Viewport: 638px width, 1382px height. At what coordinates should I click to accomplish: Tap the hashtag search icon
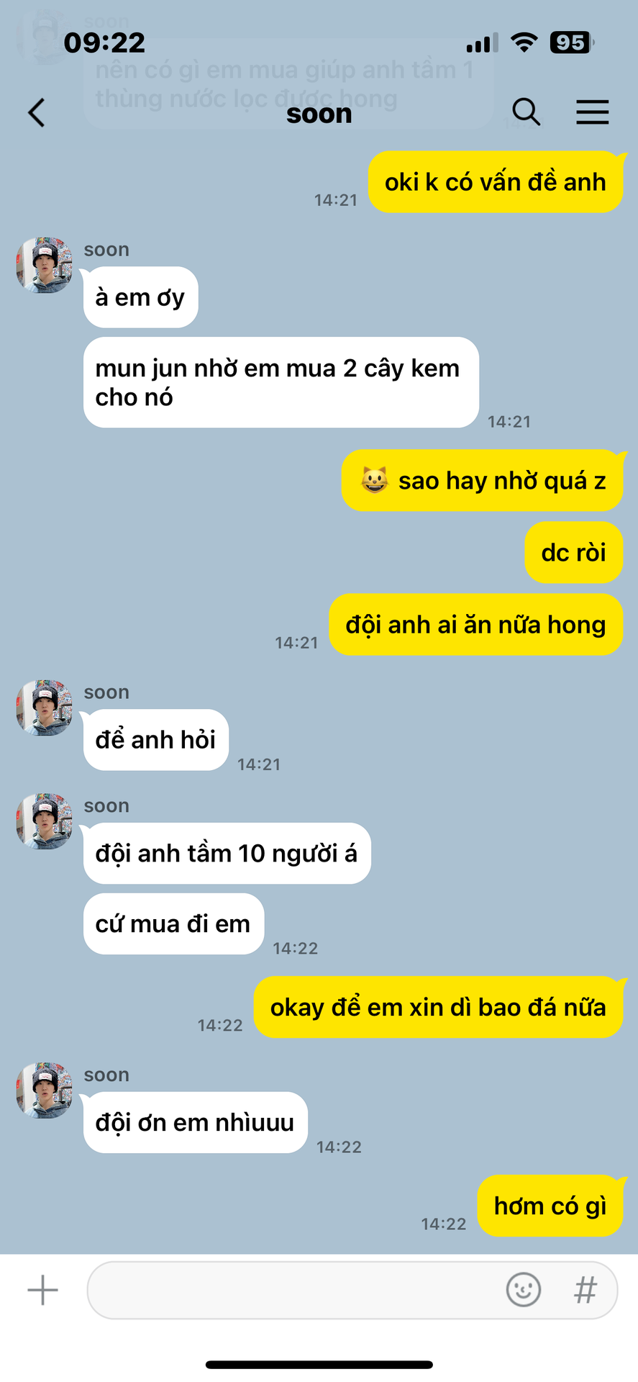tap(585, 1290)
